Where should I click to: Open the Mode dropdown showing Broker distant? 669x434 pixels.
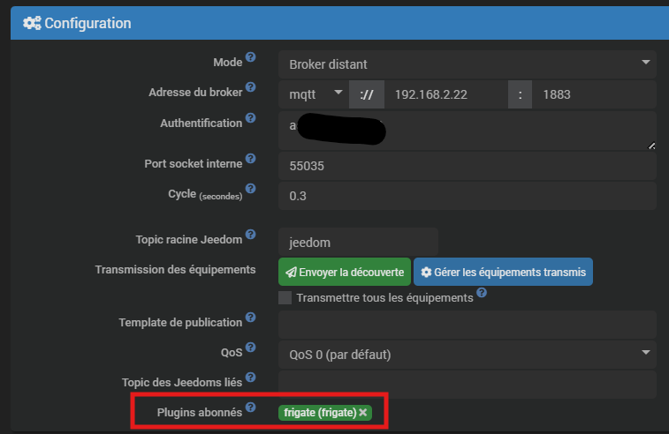[468, 64]
